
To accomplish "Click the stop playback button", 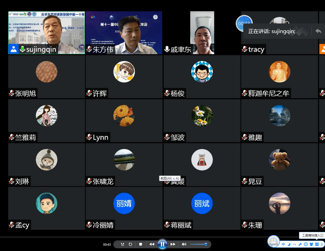I will pyautogui.click(x=141, y=244).
